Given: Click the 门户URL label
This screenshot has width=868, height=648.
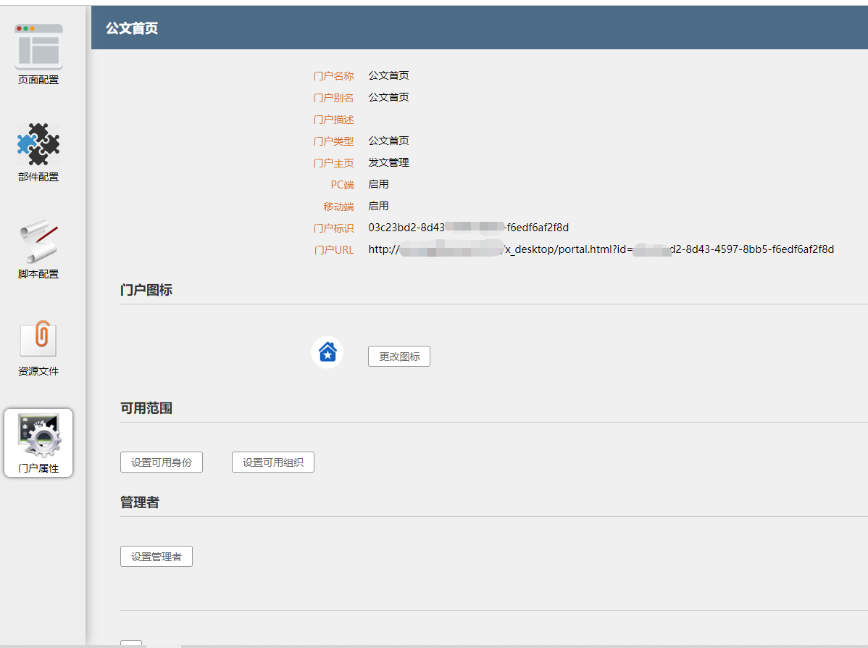Looking at the screenshot, I should pyautogui.click(x=334, y=250).
